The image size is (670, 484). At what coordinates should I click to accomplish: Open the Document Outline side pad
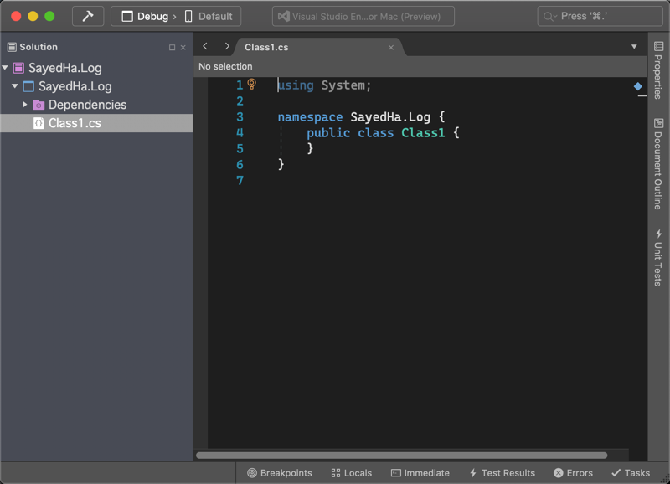(658, 164)
